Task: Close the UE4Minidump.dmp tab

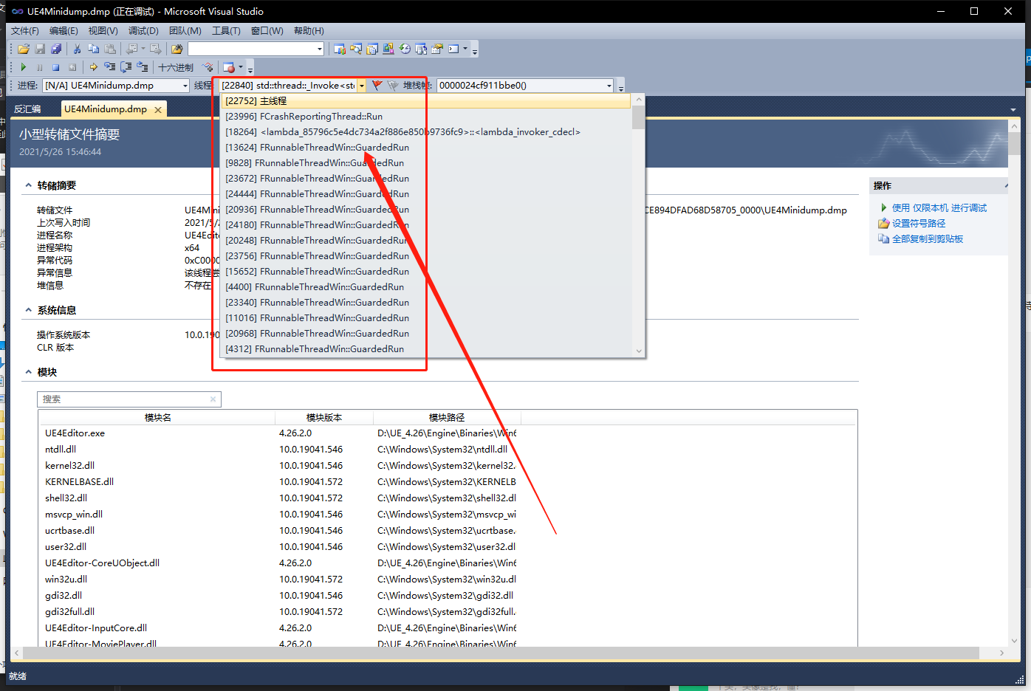Action: (158, 109)
